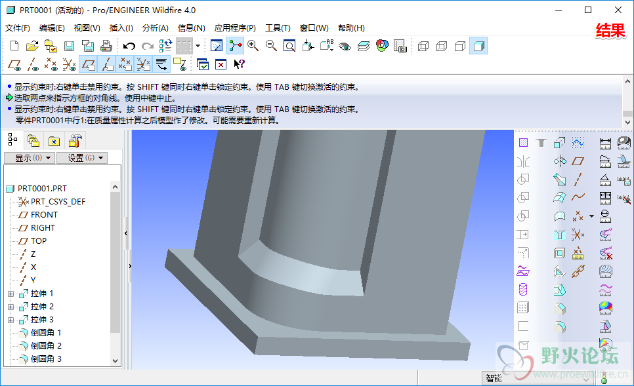Open the 编辑(E) menu
The width and height of the screenshot is (634, 386).
click(52, 28)
